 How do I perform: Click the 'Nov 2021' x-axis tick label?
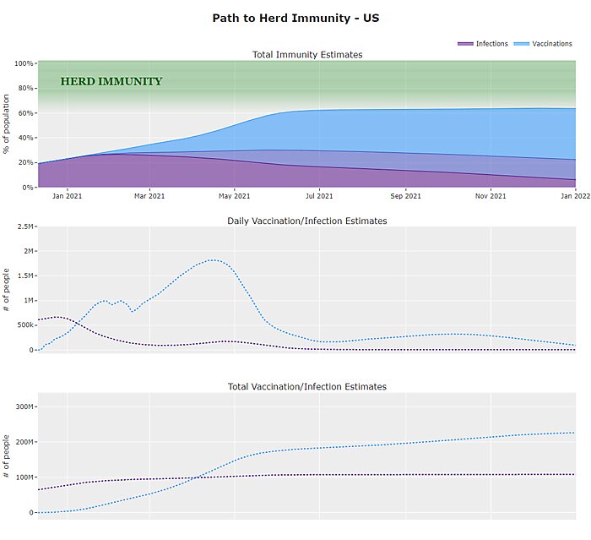491,196
